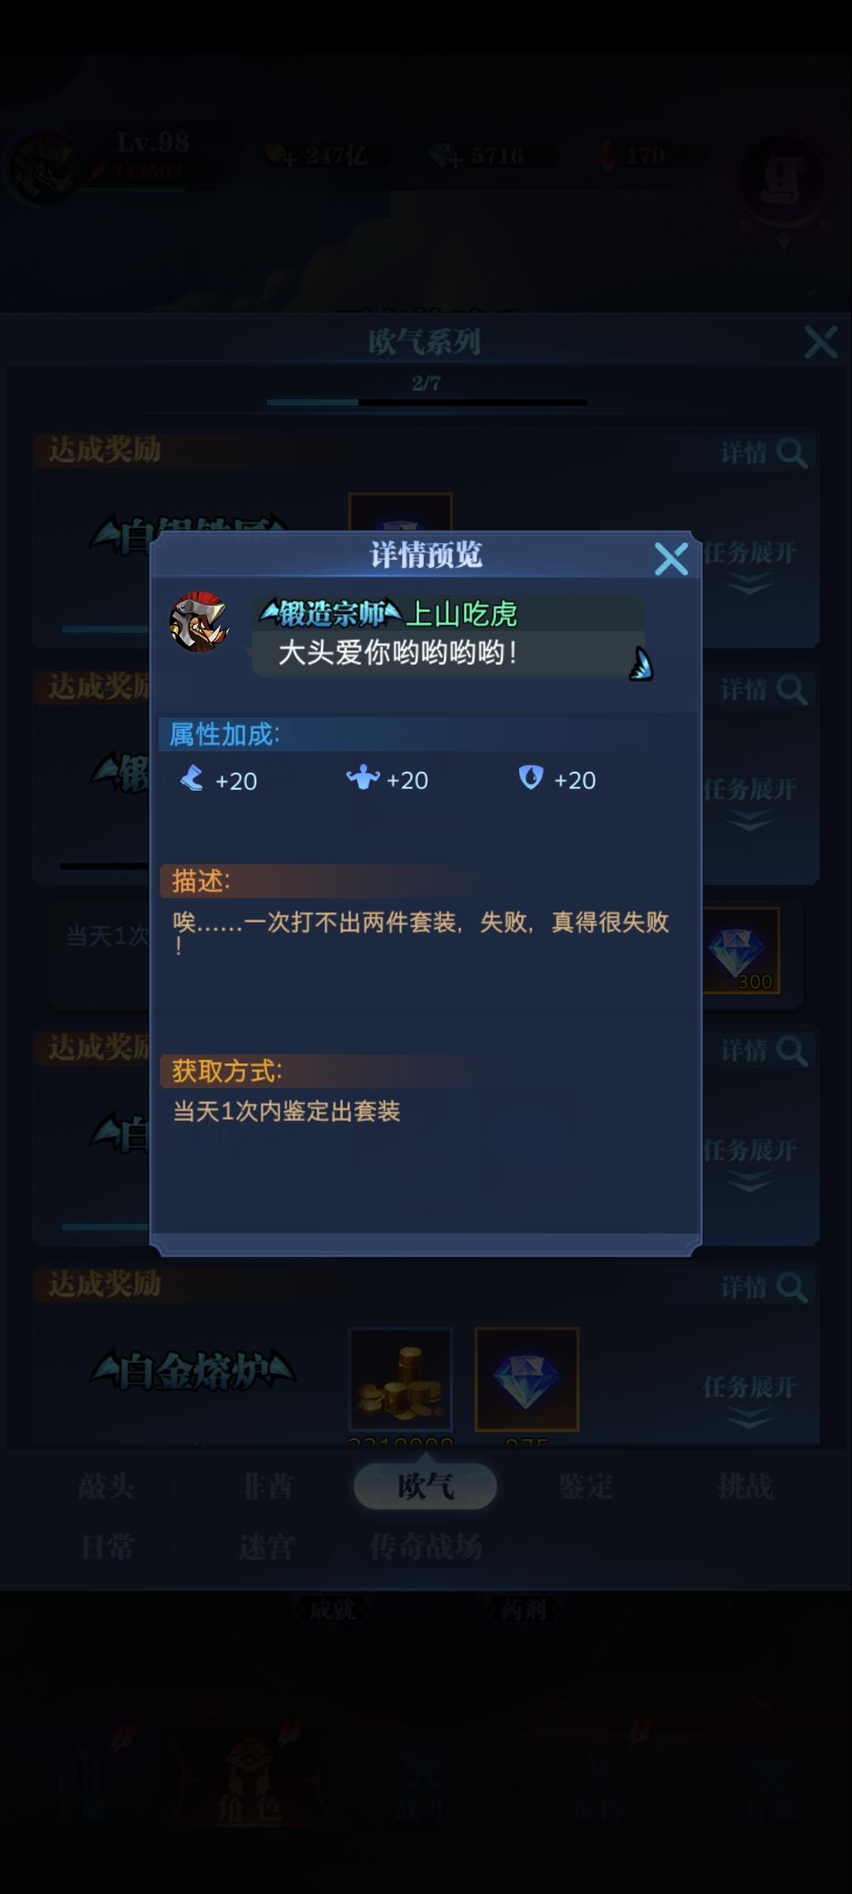Tap the blue wing icon on chat bubble
This screenshot has width=852, height=1894.
coord(641,664)
